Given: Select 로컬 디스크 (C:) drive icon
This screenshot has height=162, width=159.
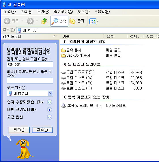Looking at the screenshot, I should 63,73.
